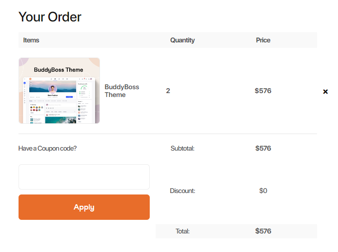338x252 pixels.
Task: Click the quantity value 2
Action: (168, 91)
